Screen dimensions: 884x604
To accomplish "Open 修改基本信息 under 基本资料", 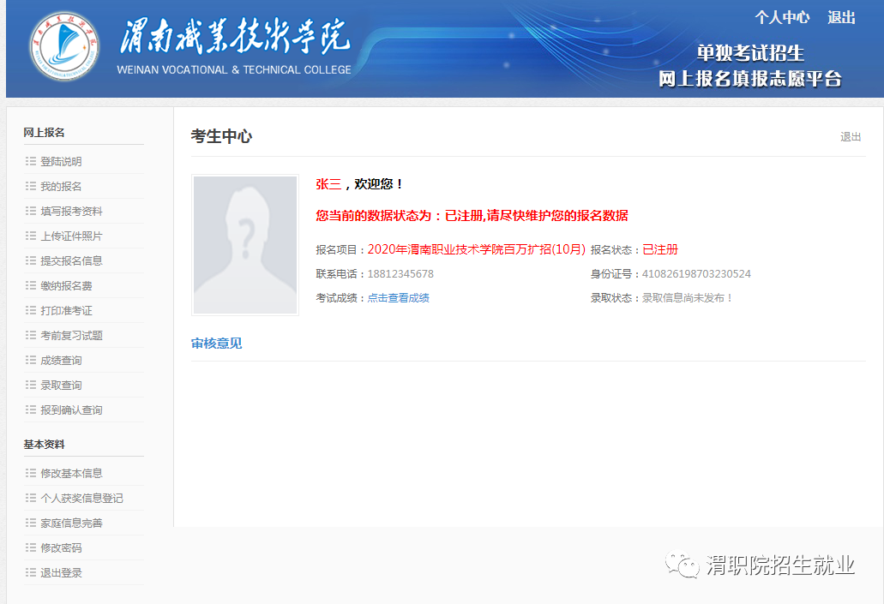I will (72, 473).
